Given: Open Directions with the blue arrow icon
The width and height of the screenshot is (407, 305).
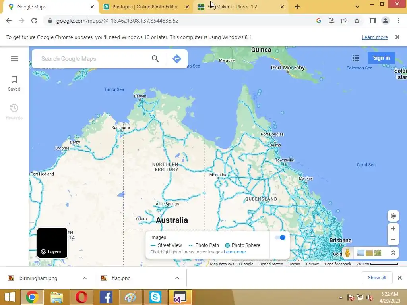Looking at the screenshot, I should click(x=177, y=59).
